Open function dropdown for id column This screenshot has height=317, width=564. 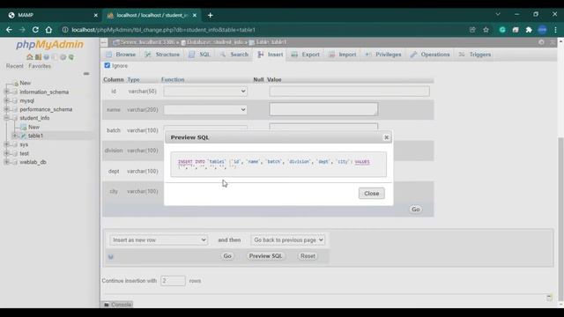point(205,92)
